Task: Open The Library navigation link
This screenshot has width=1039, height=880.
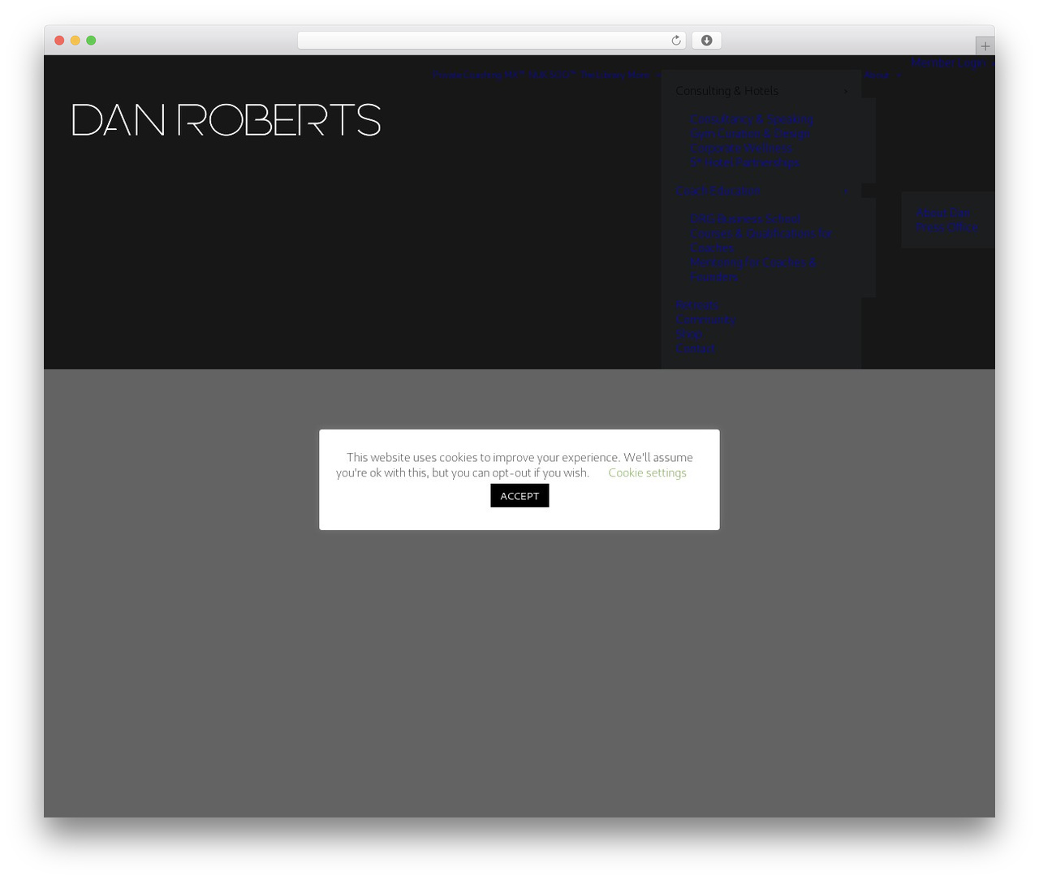Action: coord(603,75)
